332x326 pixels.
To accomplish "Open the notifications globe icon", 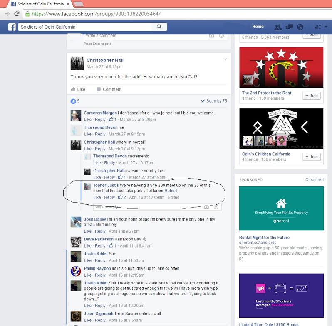I will (300, 27).
